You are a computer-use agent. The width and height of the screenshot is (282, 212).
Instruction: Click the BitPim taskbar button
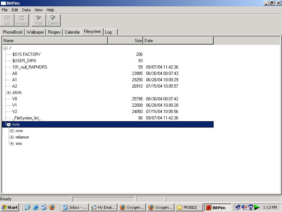218,207
